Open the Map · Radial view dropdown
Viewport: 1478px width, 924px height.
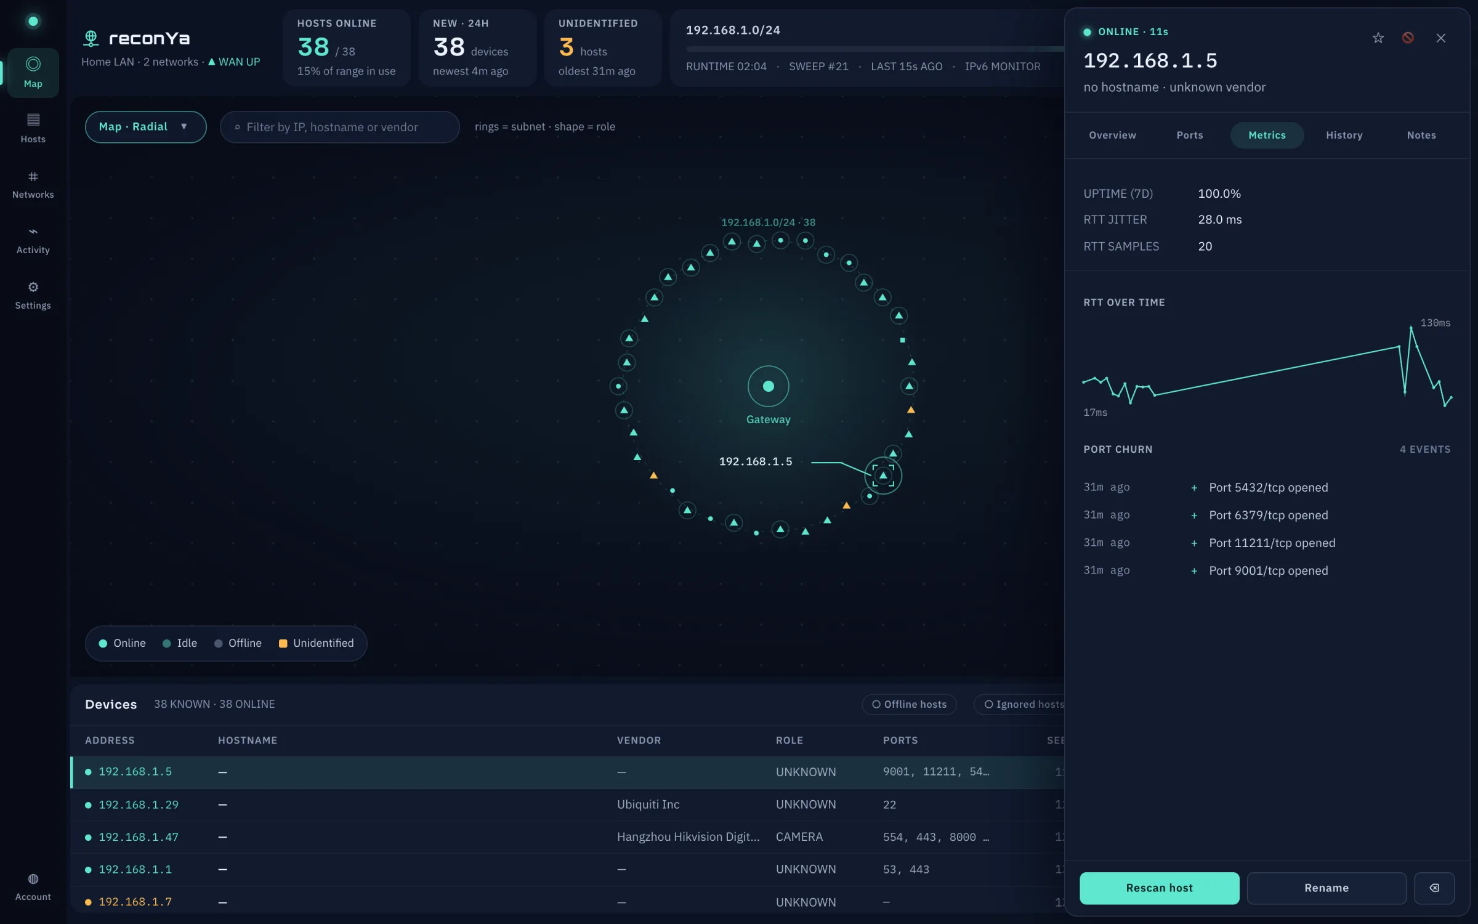[145, 127]
